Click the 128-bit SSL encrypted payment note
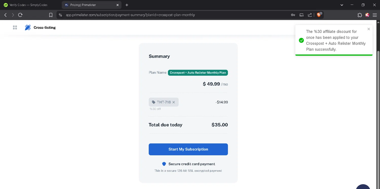380x189 pixels. pyautogui.click(x=188, y=171)
